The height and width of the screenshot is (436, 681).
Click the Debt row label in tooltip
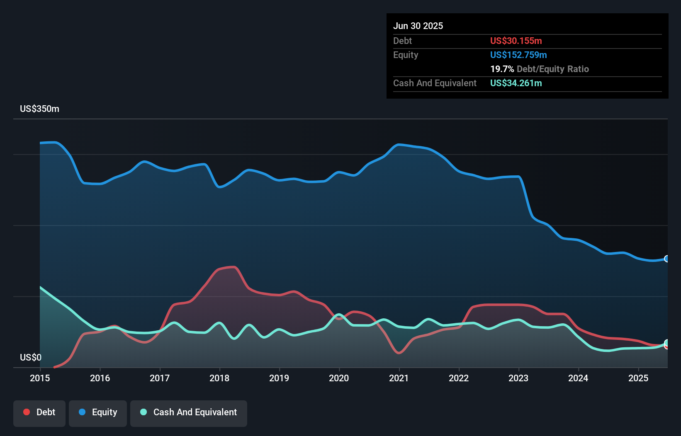coord(402,41)
